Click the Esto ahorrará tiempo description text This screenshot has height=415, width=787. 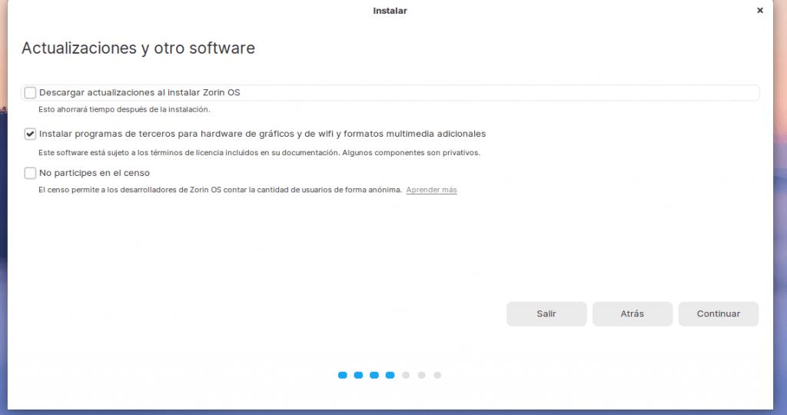coord(124,110)
